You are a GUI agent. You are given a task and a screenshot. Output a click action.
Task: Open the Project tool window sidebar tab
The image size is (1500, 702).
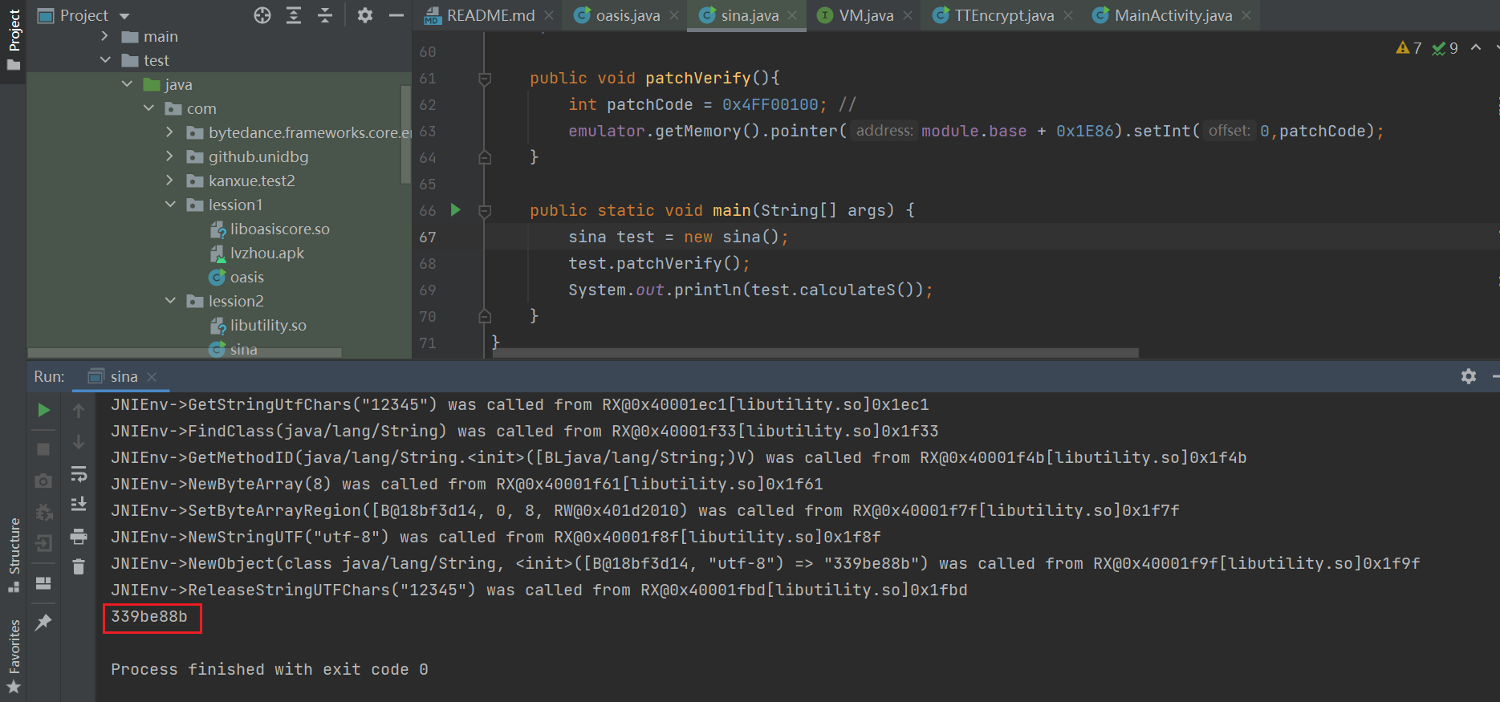[14, 39]
